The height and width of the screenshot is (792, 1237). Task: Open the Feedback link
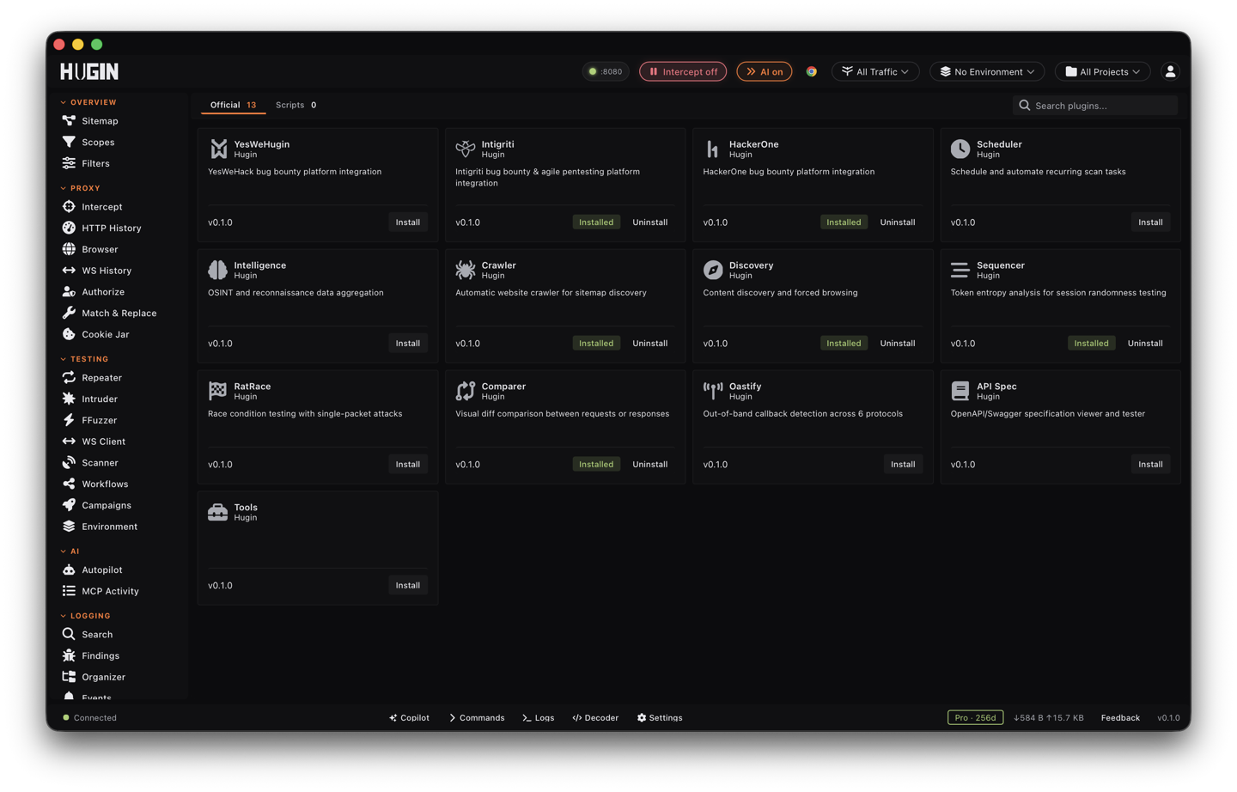coord(1120,717)
